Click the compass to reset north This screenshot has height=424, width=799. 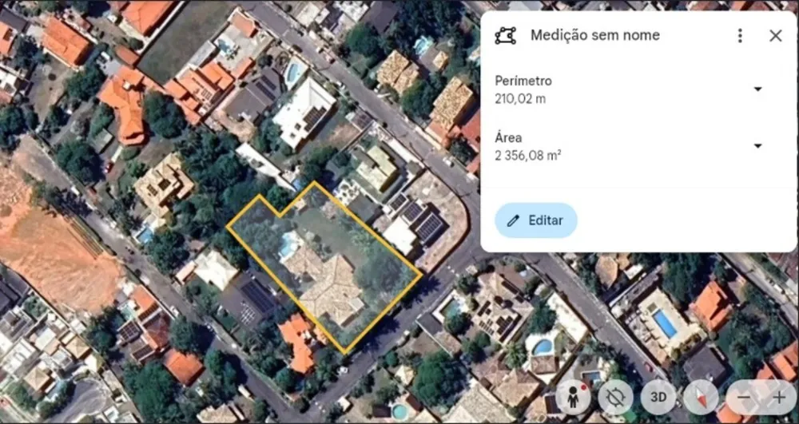(701, 397)
